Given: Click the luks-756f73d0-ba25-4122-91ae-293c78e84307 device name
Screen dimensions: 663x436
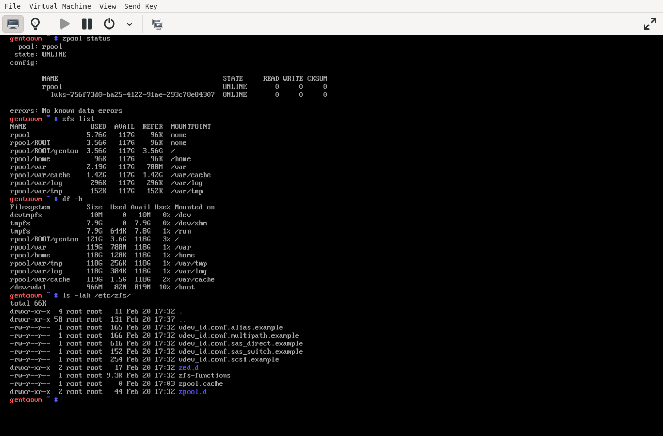Looking at the screenshot, I should [x=133, y=95].
